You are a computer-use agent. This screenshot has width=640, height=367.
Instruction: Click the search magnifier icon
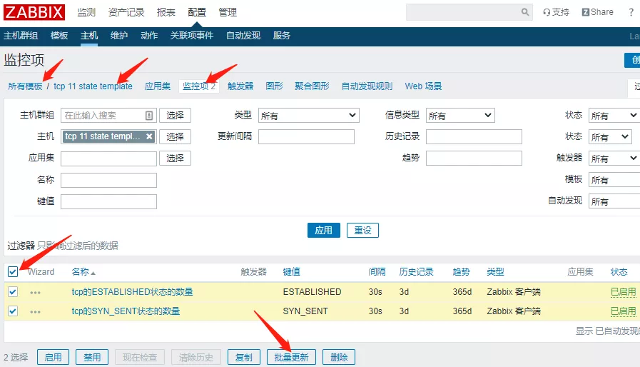[x=526, y=12]
